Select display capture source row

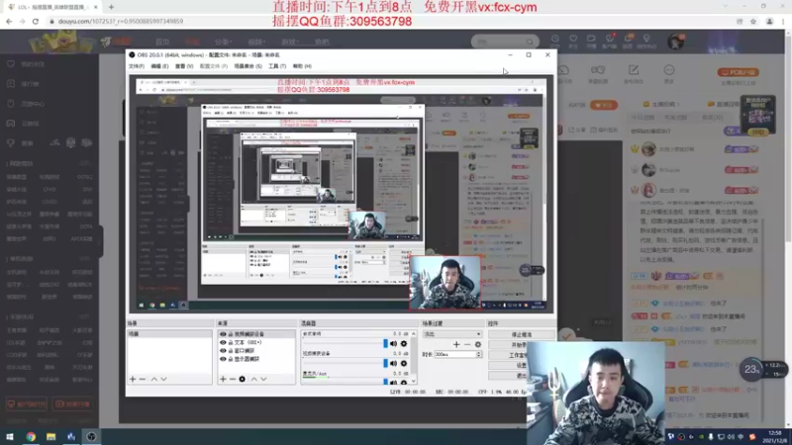coord(256,359)
